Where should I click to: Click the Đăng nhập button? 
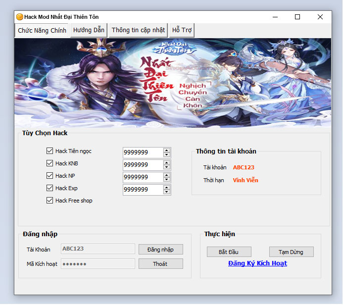[160, 250]
